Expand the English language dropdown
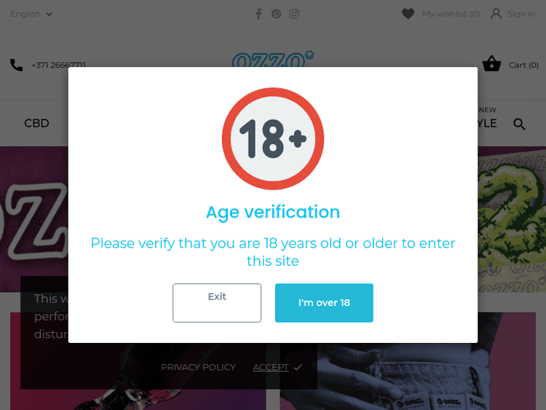Screen dimensions: 546x410 click(x=31, y=14)
